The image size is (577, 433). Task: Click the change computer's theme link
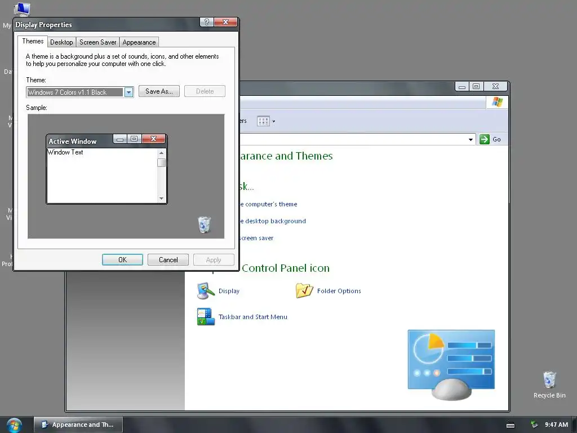coord(268,204)
